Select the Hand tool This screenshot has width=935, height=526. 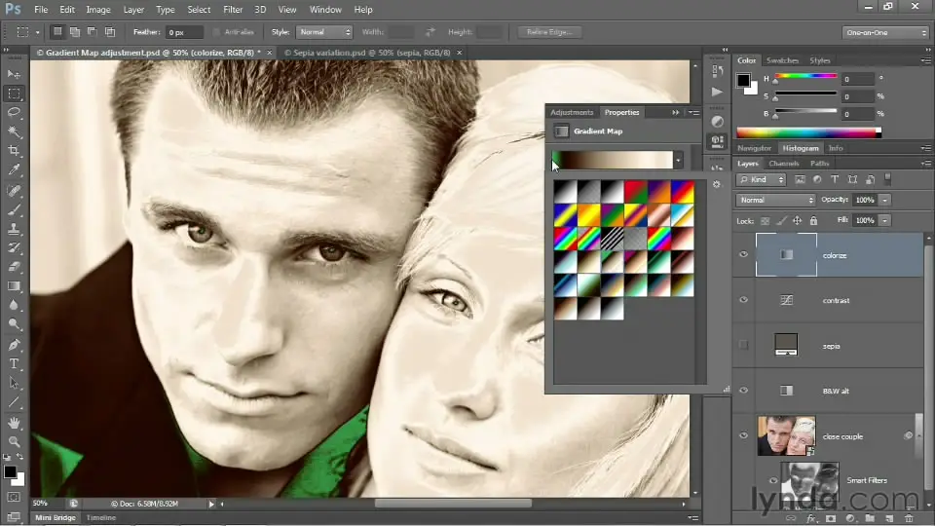pos(15,423)
